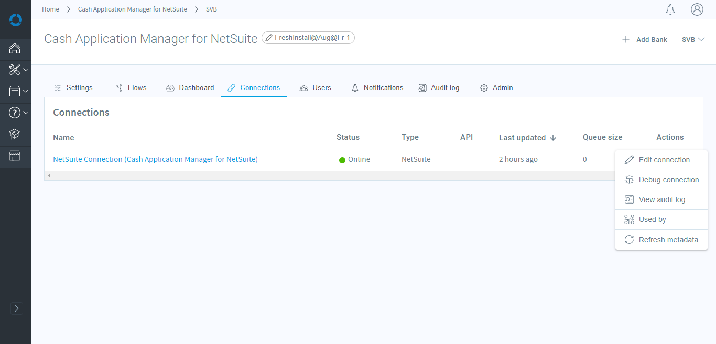Screen dimensions: 716x344
Task: Open the Help question mark icon
Action: click(15, 113)
